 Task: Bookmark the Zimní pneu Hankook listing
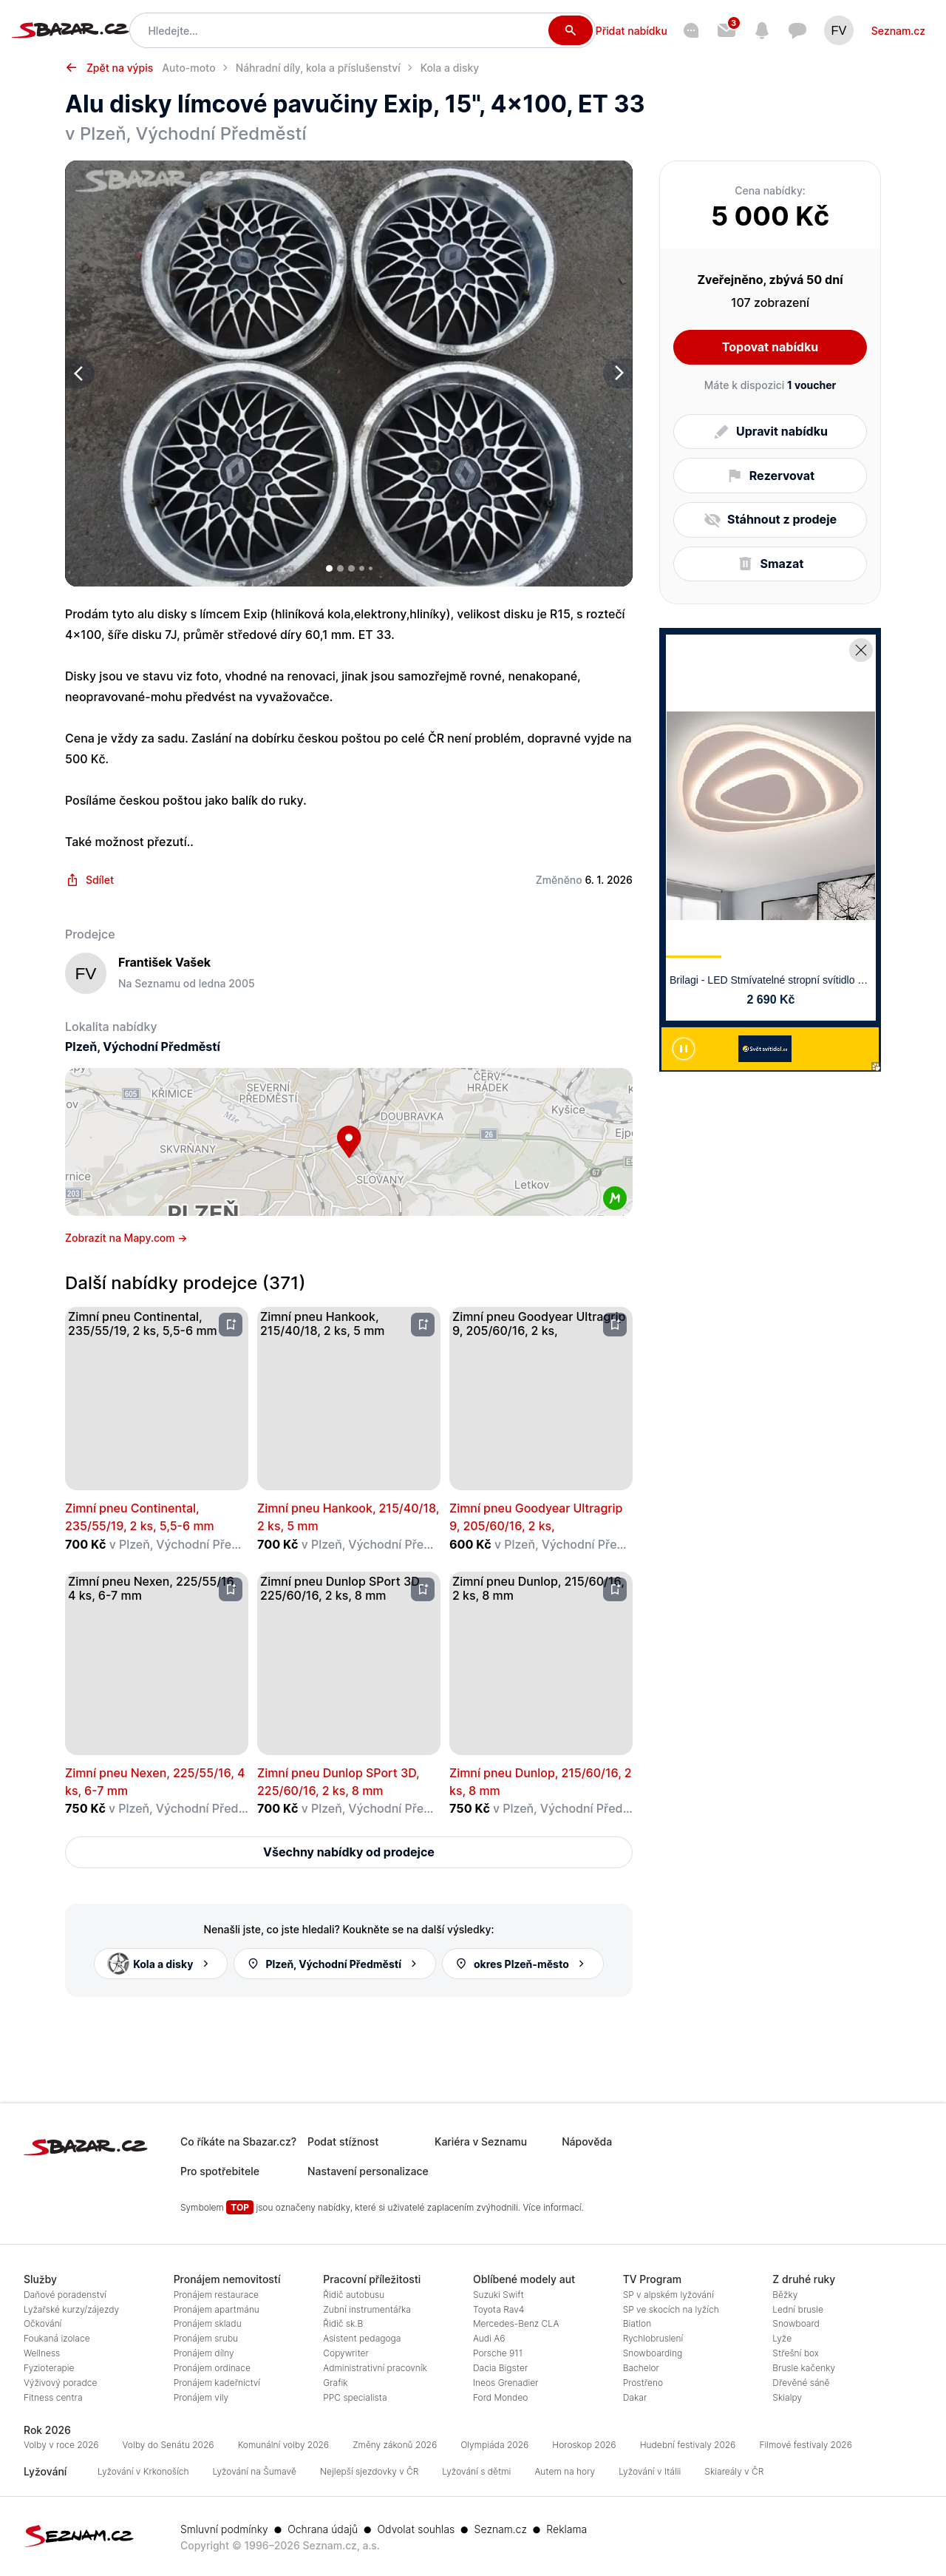423,1324
